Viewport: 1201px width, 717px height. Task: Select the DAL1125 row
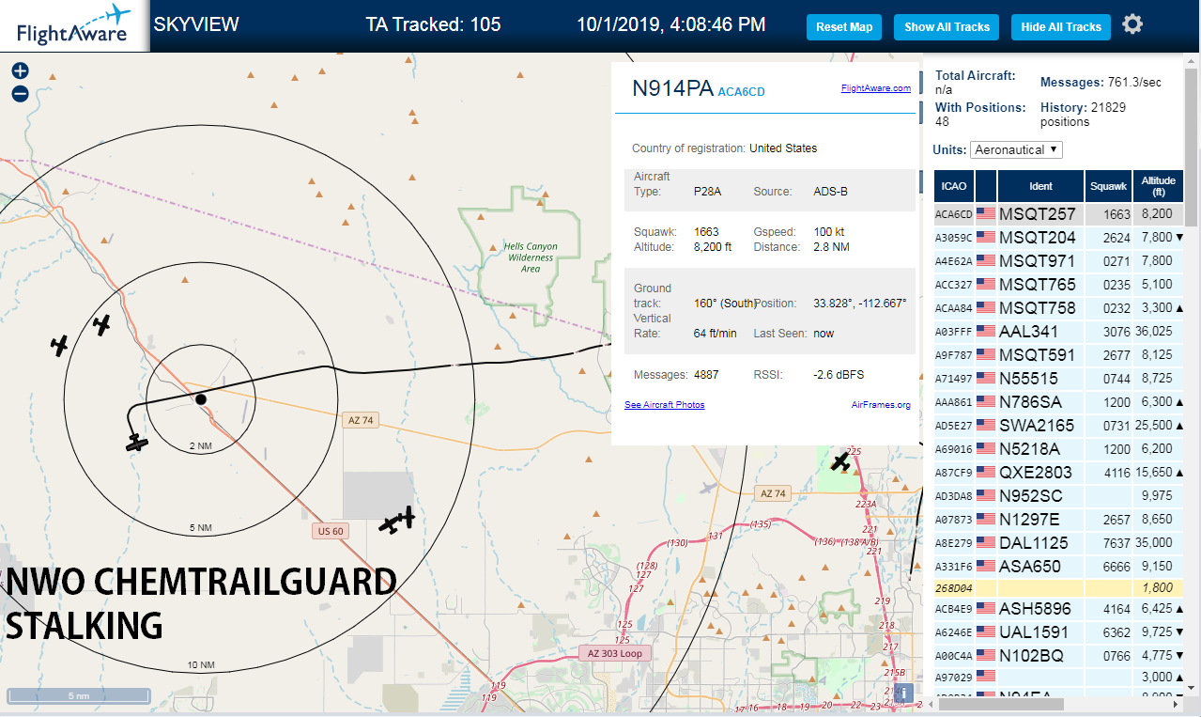(1058, 543)
